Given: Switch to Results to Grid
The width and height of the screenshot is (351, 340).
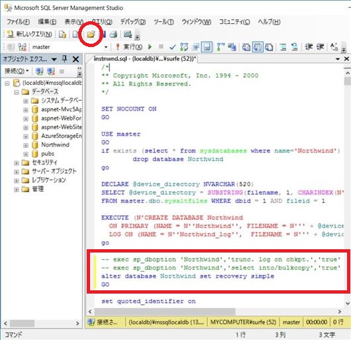Looking at the screenshot, I should [258, 47].
